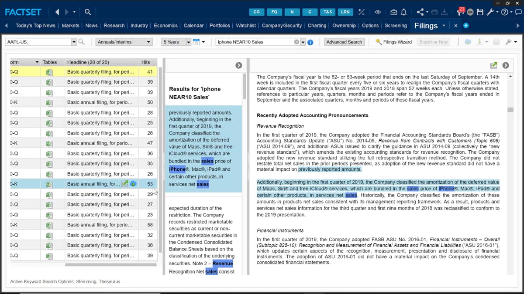Open notifications megaphone with badge 23
The height and width of the screenshot is (294, 524).
(x=460, y=11)
